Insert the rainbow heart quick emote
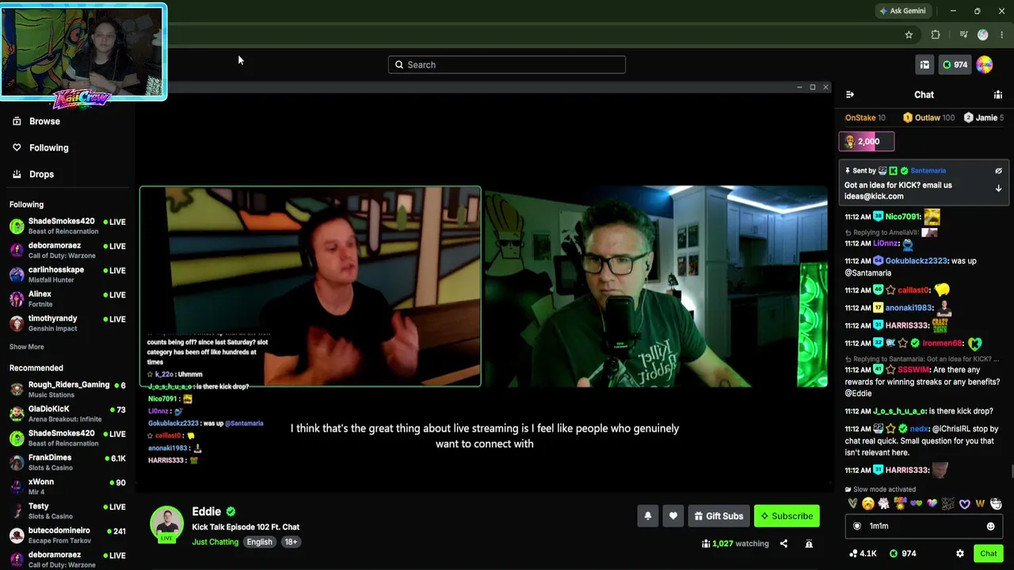Image resolution: width=1014 pixels, height=570 pixels. (932, 504)
